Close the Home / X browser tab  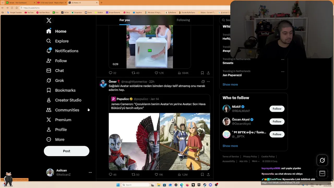tap(97, 3)
